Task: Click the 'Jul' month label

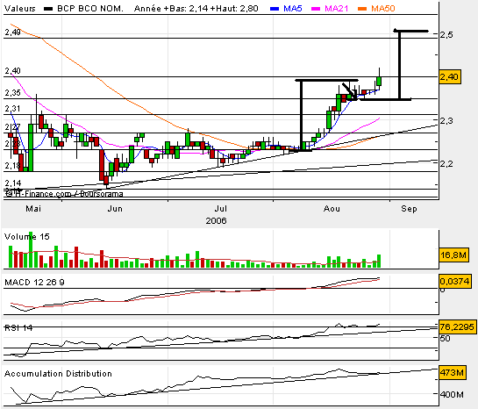Action: coord(221,209)
